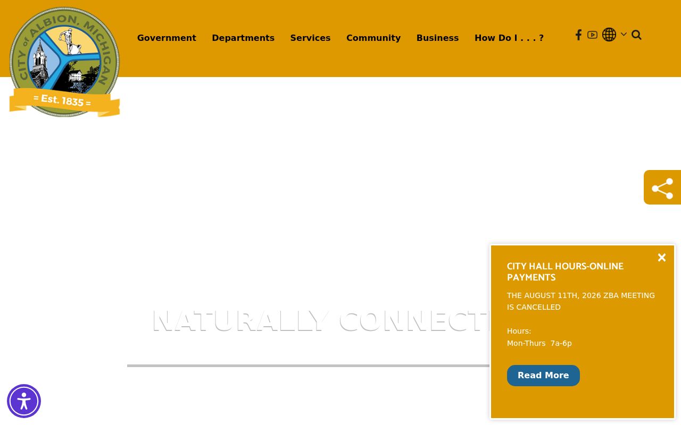
Task: Click the City of Albion seal logo
Action: click(x=64, y=62)
